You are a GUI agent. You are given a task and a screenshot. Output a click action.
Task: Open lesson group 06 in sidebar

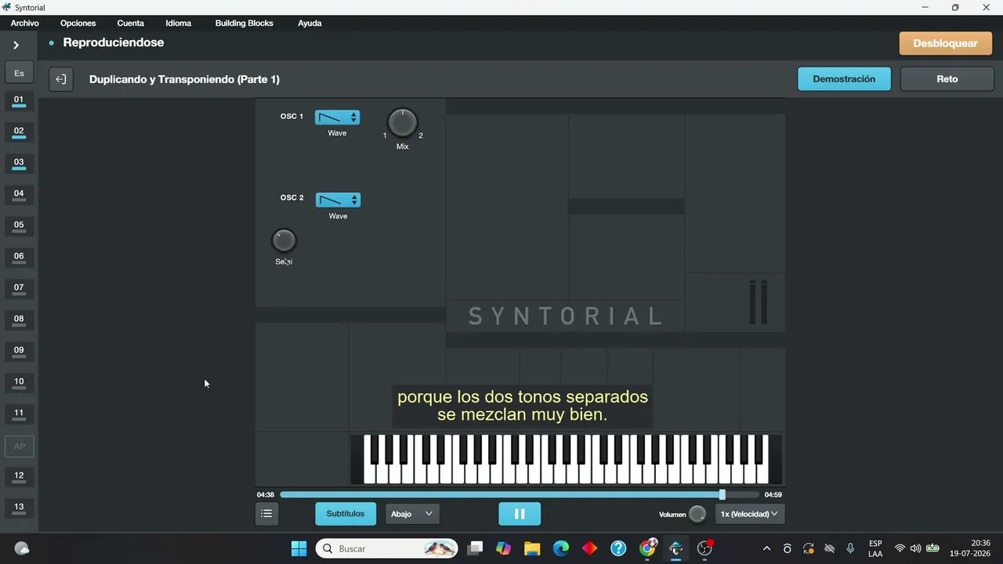(19, 258)
